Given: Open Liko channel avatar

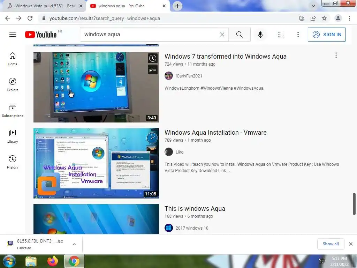Looking at the screenshot, I should tap(169, 152).
